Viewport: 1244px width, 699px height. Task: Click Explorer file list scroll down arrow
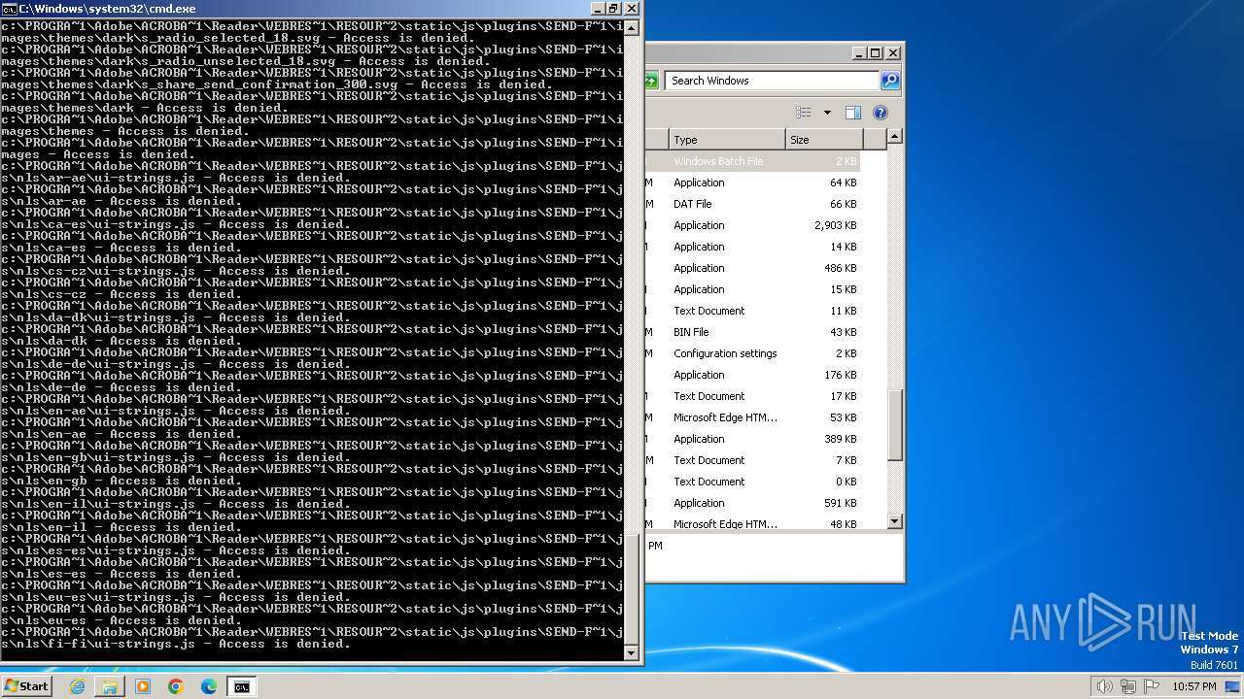click(895, 521)
